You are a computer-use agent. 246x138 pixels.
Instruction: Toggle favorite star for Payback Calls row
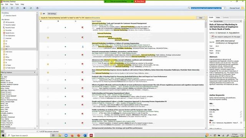[48, 80]
